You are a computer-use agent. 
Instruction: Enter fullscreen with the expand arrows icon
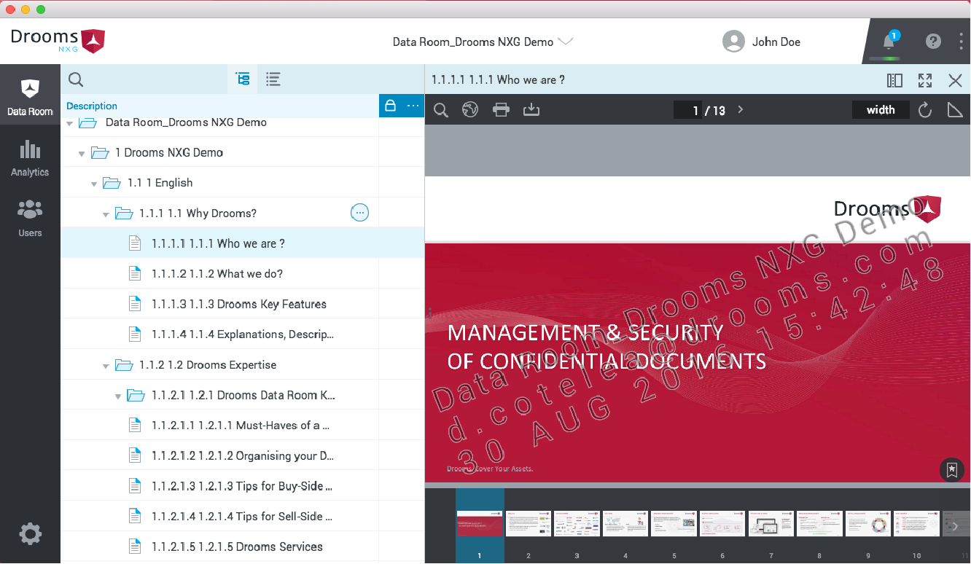925,80
